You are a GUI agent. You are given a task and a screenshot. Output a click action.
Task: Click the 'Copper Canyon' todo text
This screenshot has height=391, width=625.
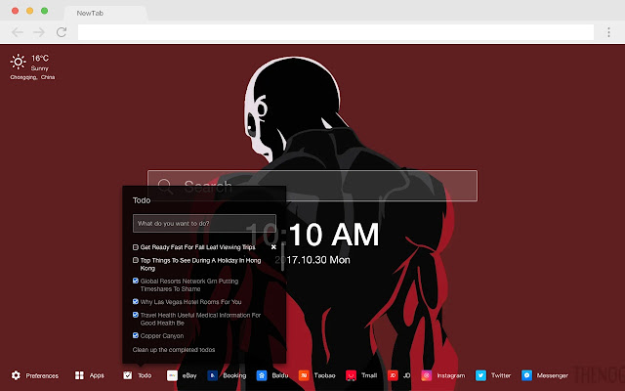pyautogui.click(x=162, y=336)
